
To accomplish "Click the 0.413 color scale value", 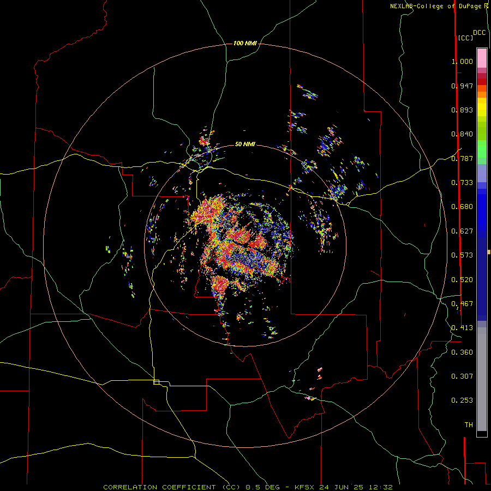I will pos(462,328).
